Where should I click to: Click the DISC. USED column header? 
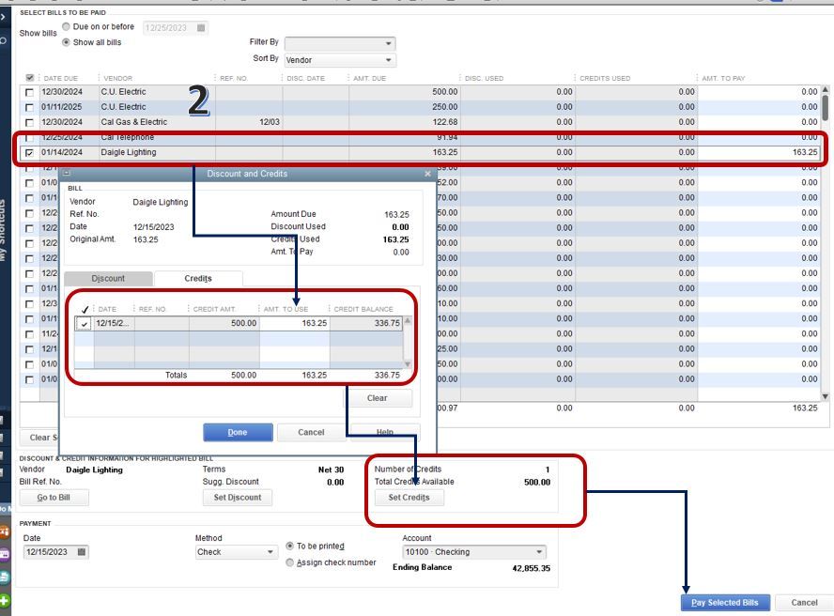click(484, 78)
